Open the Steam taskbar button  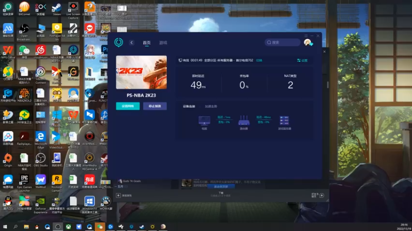click(142, 226)
